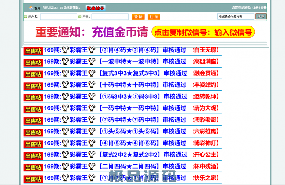Click the orange 登陆 button
This screenshot has height=185, width=285.
tap(138, 17)
